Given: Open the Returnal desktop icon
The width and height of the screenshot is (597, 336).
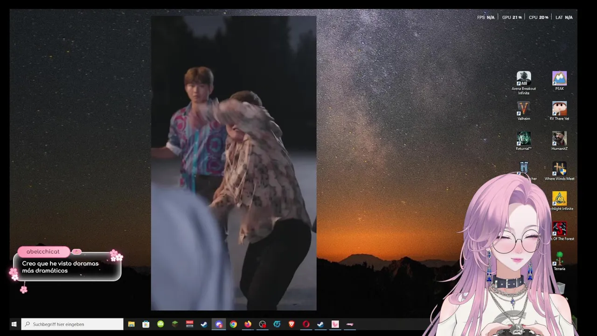Looking at the screenshot, I should (x=523, y=141).
